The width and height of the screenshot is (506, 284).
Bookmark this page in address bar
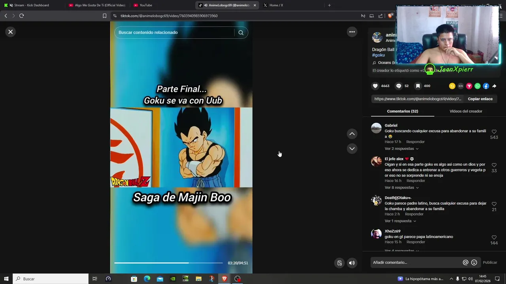tap(104, 16)
